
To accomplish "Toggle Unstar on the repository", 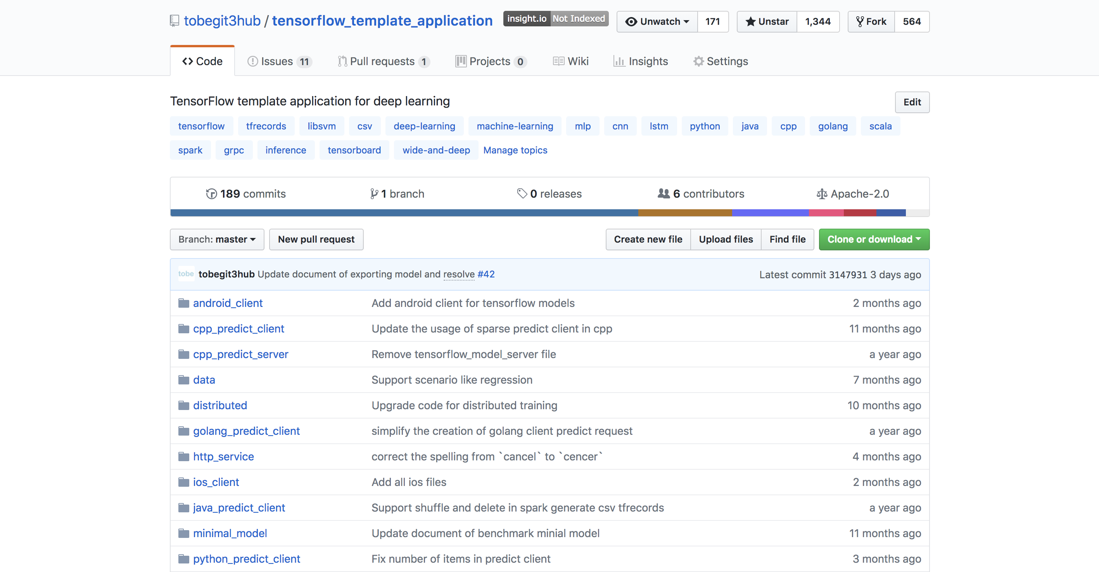I will pyautogui.click(x=767, y=21).
